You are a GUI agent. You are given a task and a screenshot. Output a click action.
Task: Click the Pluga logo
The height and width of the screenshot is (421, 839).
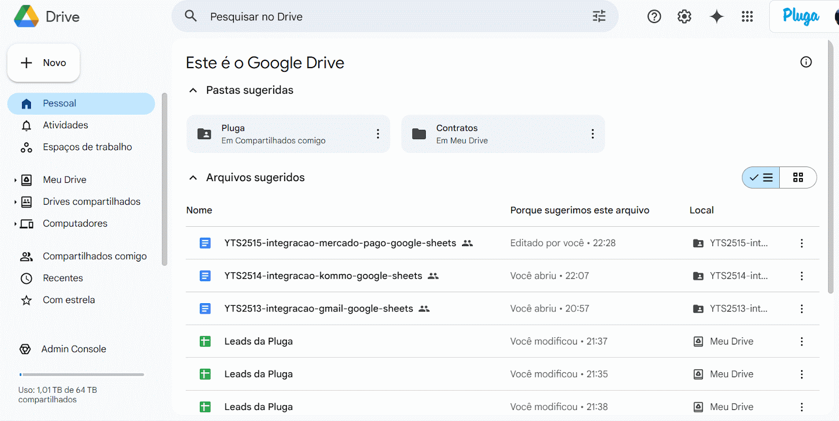pyautogui.click(x=800, y=16)
